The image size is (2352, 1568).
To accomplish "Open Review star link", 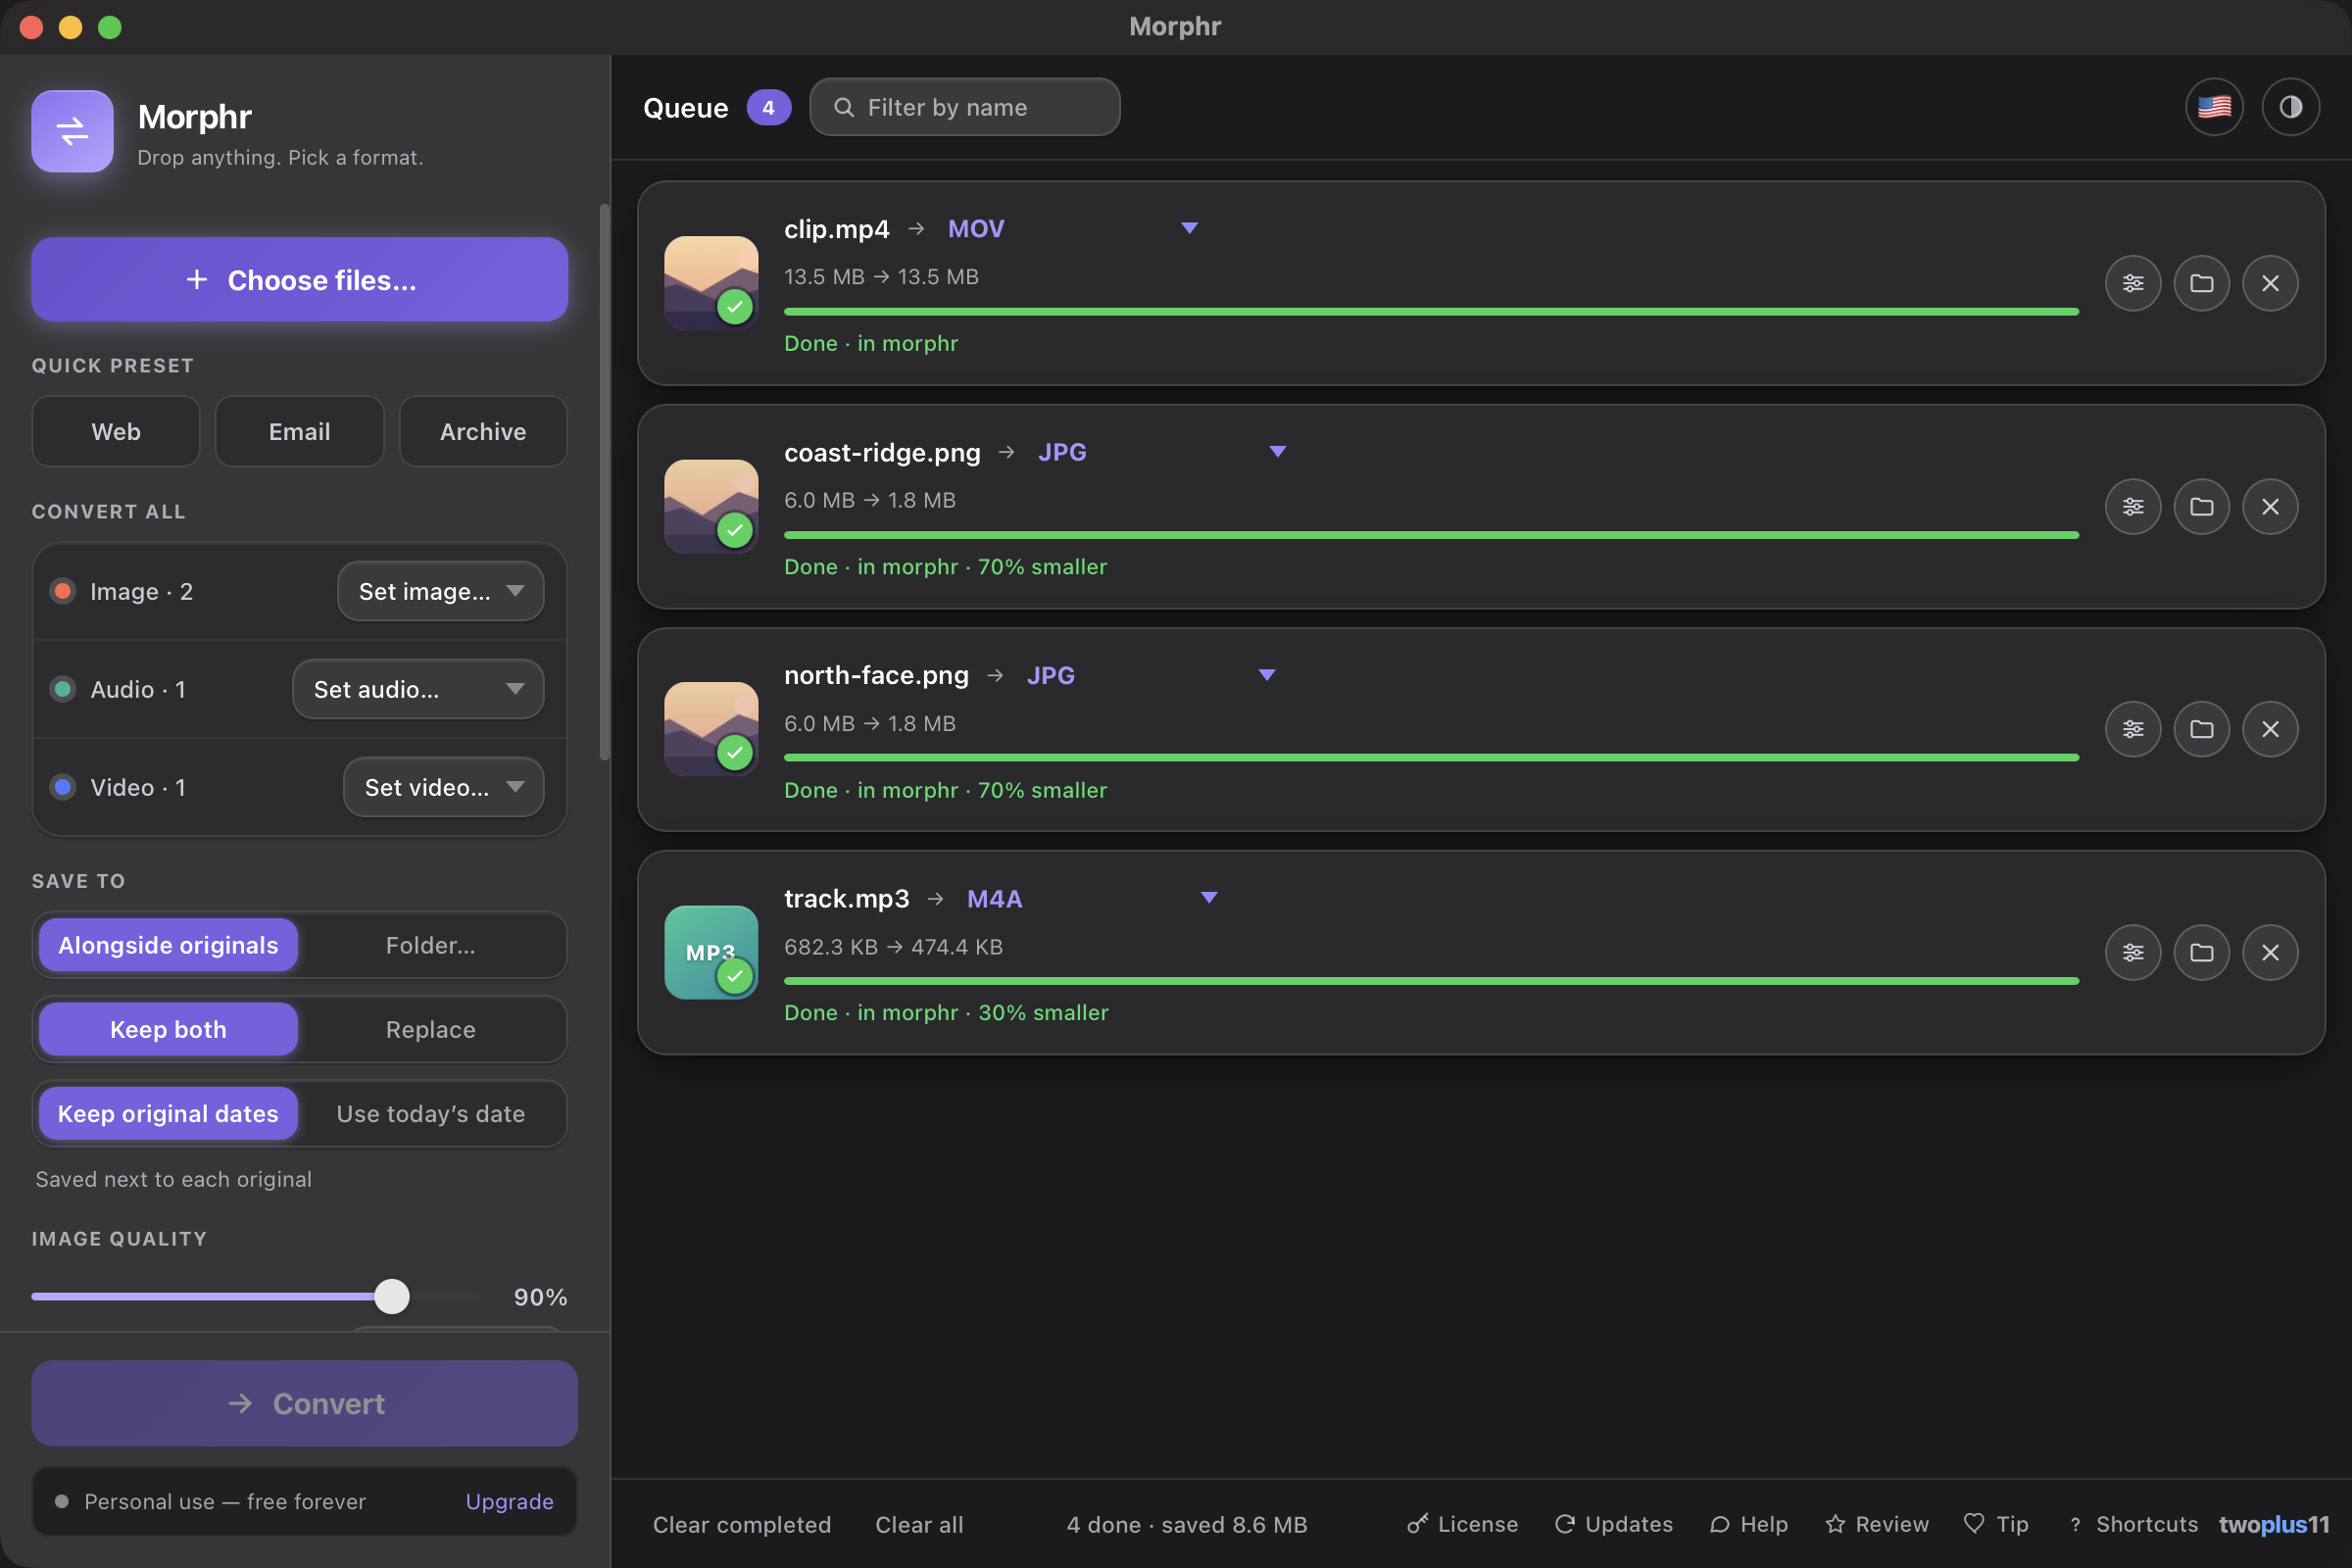I will coord(1876,1524).
